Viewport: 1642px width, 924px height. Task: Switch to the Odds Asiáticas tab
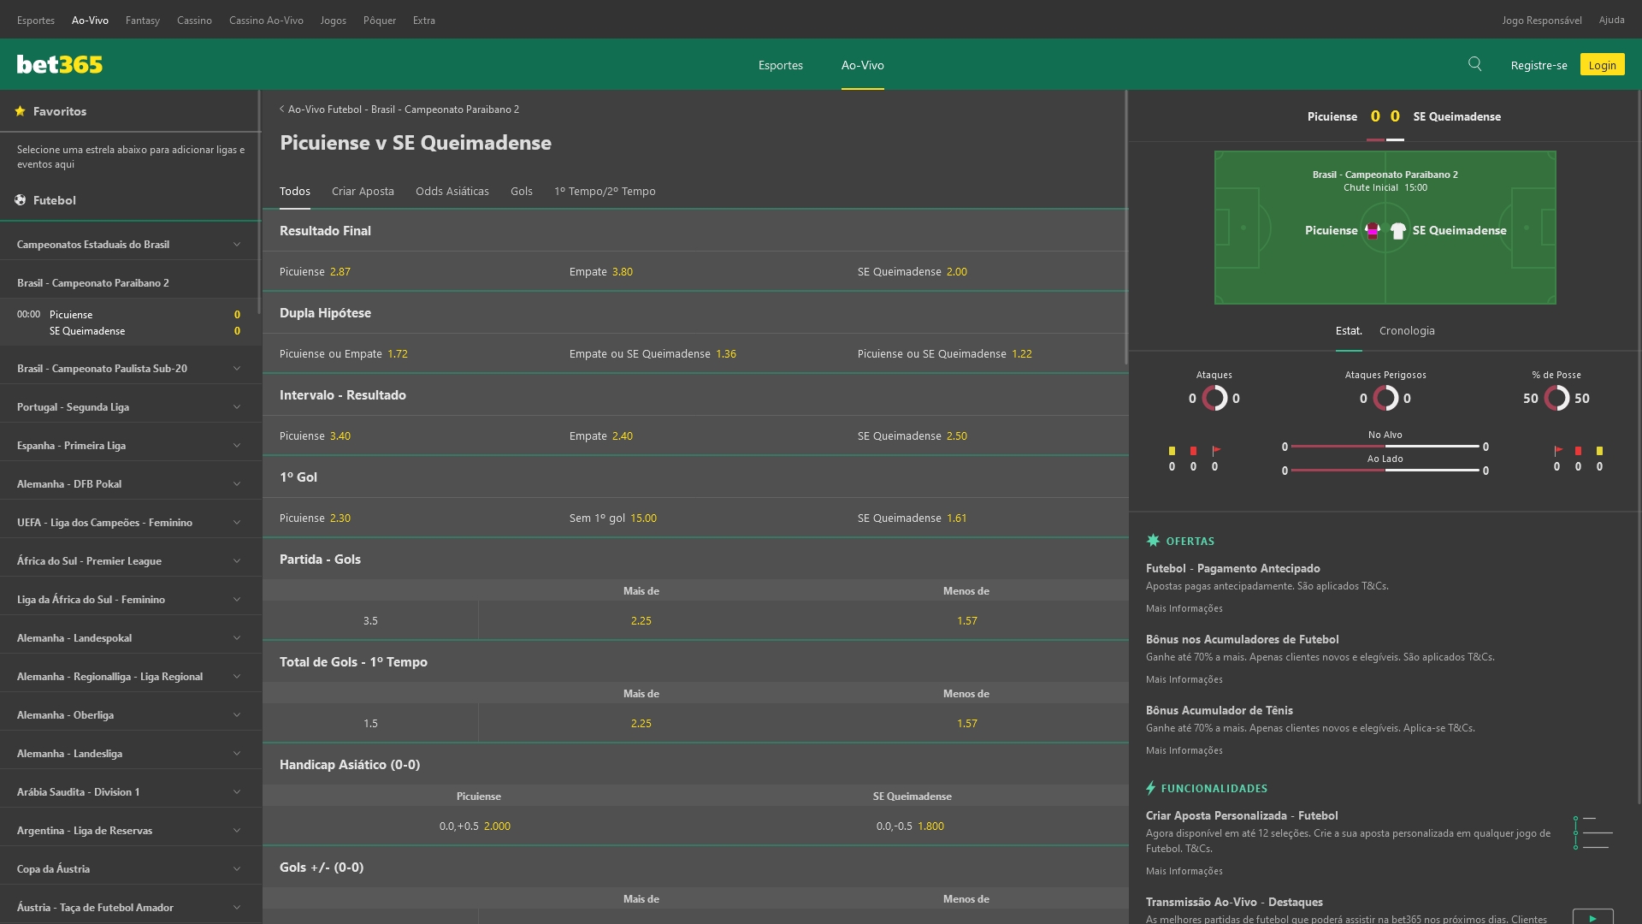pyautogui.click(x=452, y=192)
